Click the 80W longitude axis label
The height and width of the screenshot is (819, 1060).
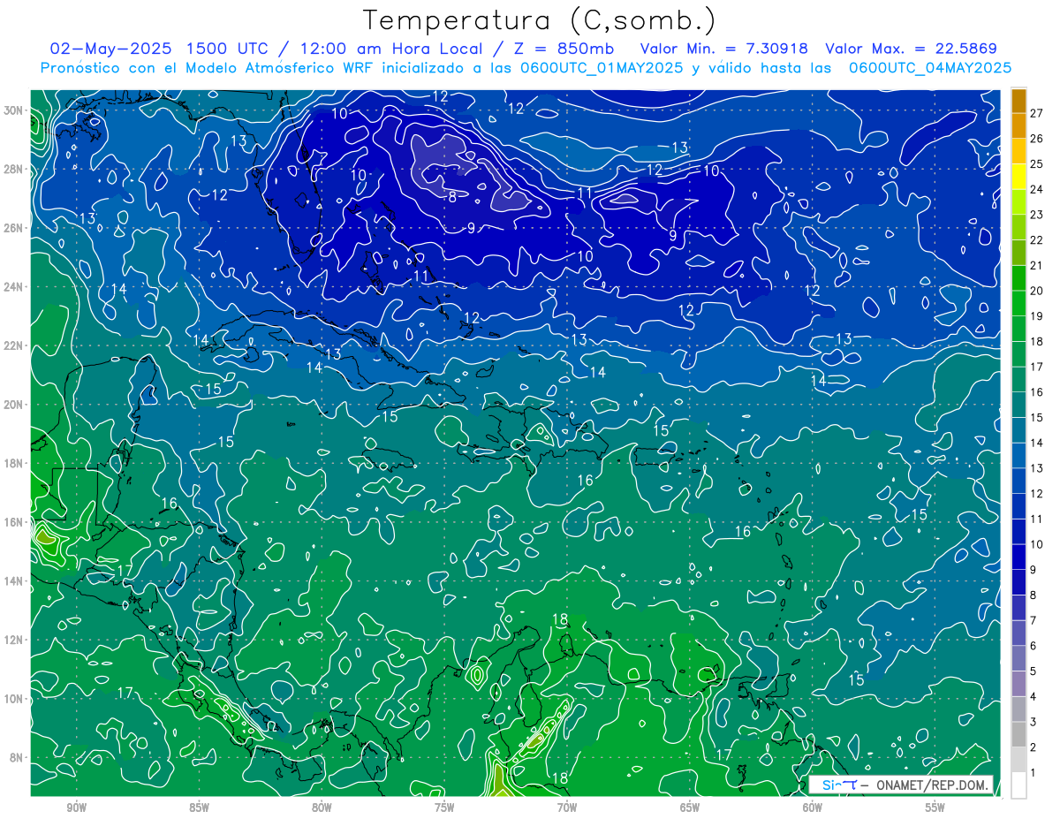coord(322,808)
